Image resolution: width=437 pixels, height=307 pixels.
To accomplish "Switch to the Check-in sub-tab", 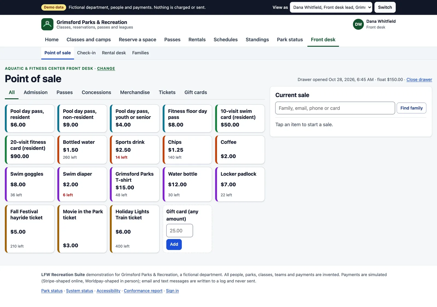I will [x=86, y=53].
